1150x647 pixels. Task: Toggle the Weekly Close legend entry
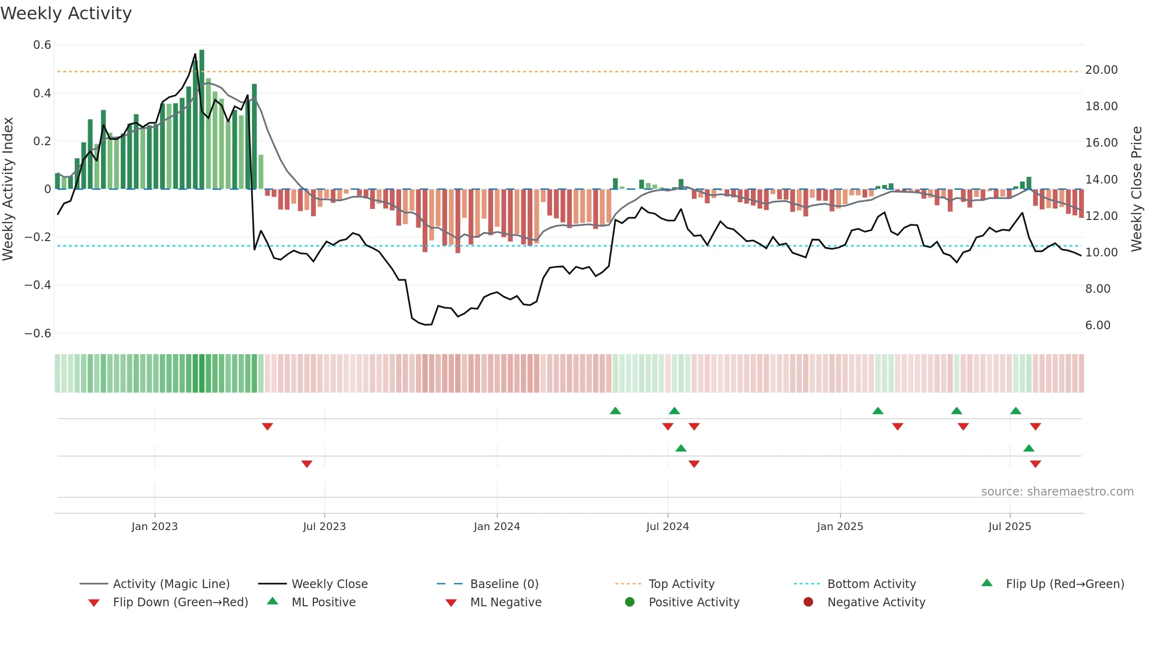313,584
